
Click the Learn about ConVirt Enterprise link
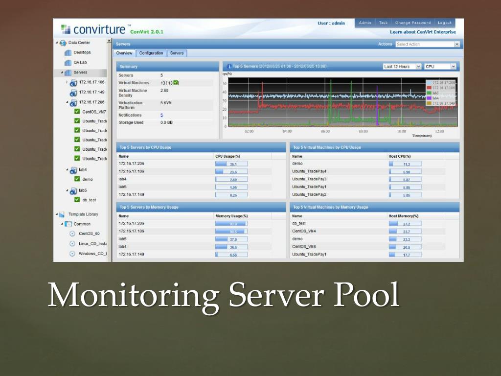coord(422,32)
